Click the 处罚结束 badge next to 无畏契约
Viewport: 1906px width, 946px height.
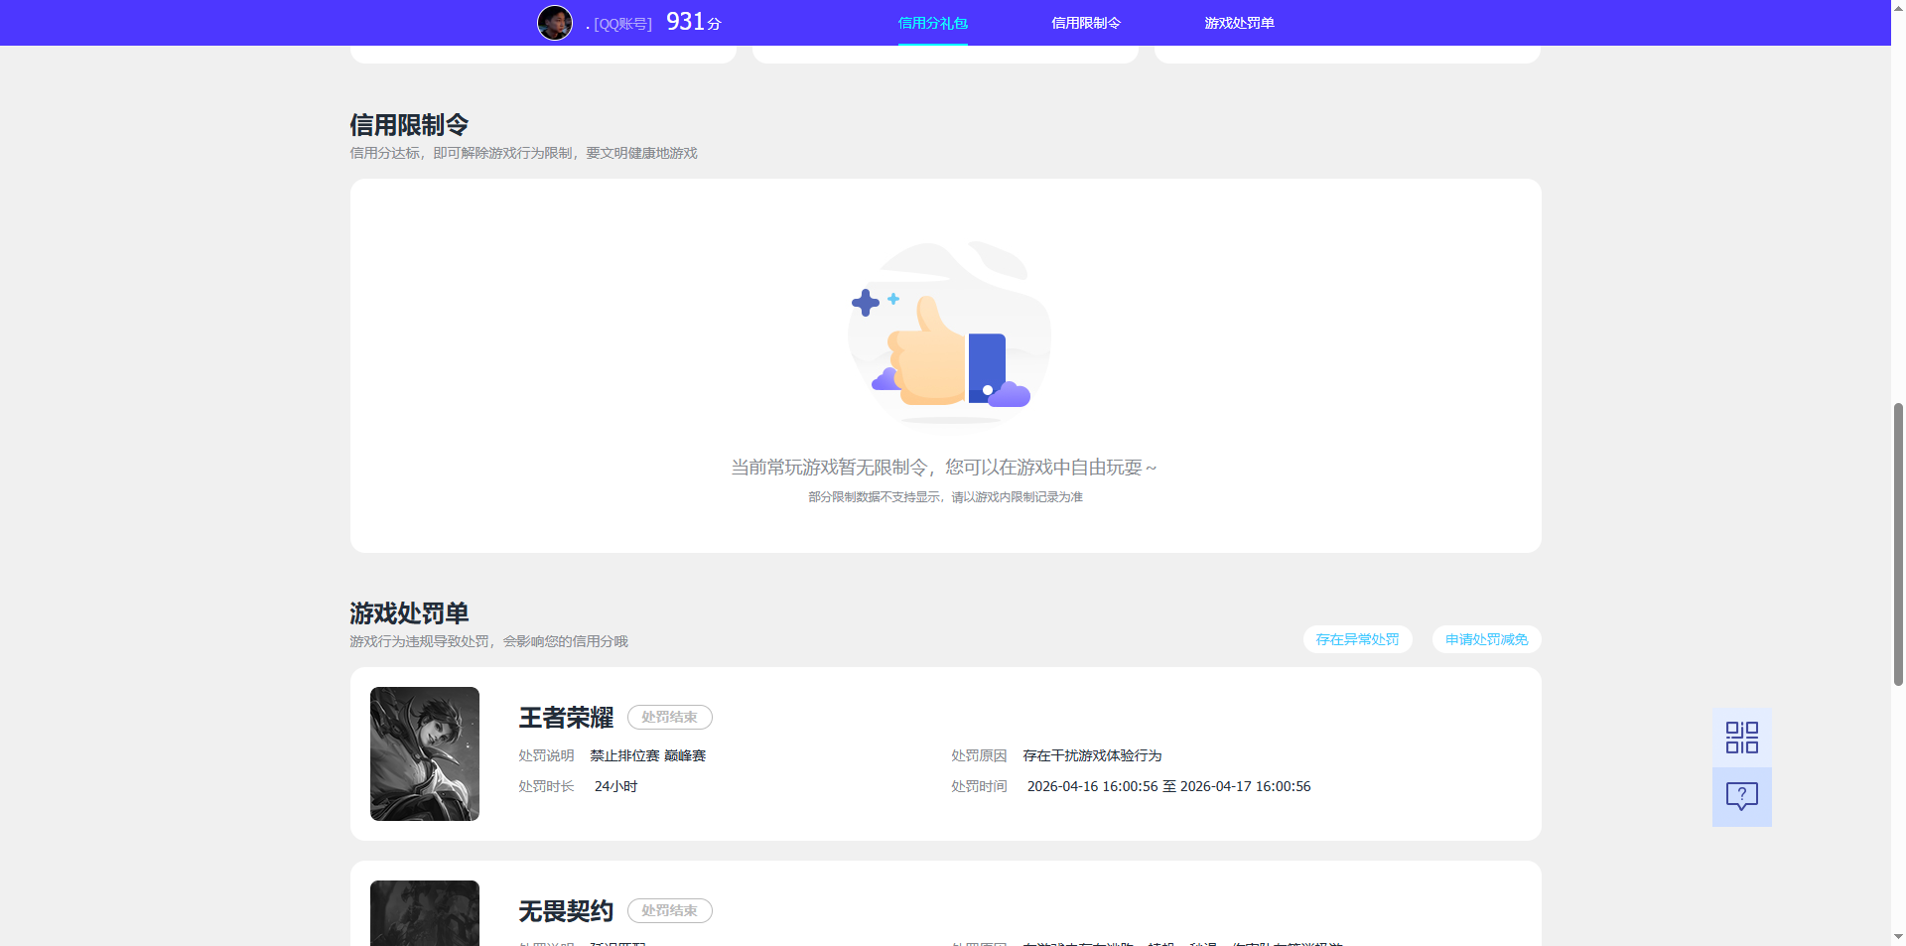tap(669, 910)
